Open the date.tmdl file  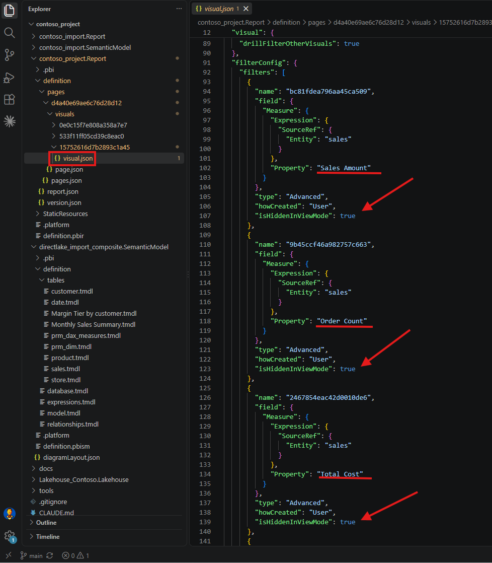(x=65, y=302)
